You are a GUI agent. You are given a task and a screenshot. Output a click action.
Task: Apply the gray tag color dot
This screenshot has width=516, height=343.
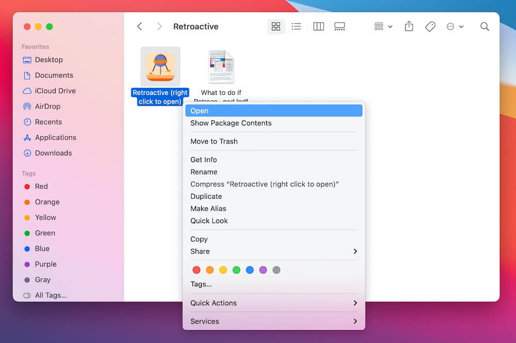click(x=277, y=270)
